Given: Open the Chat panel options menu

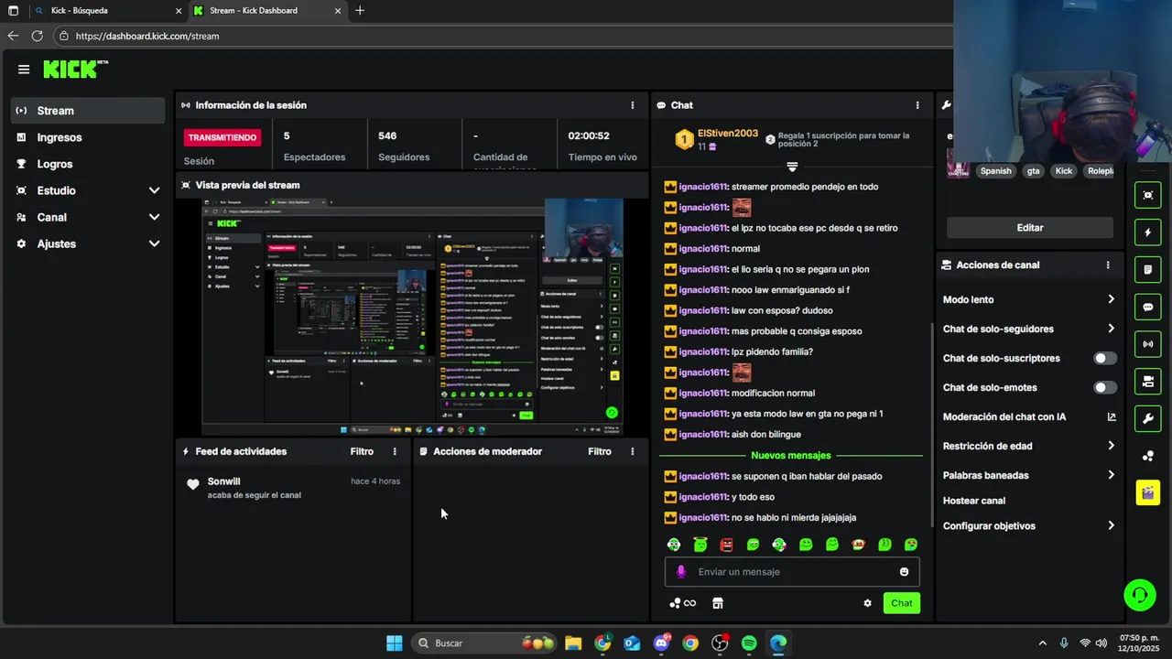Looking at the screenshot, I should (x=917, y=105).
